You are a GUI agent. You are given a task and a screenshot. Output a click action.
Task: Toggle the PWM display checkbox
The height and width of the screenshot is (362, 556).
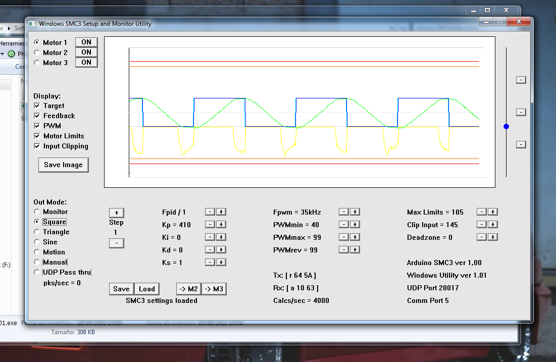[37, 126]
